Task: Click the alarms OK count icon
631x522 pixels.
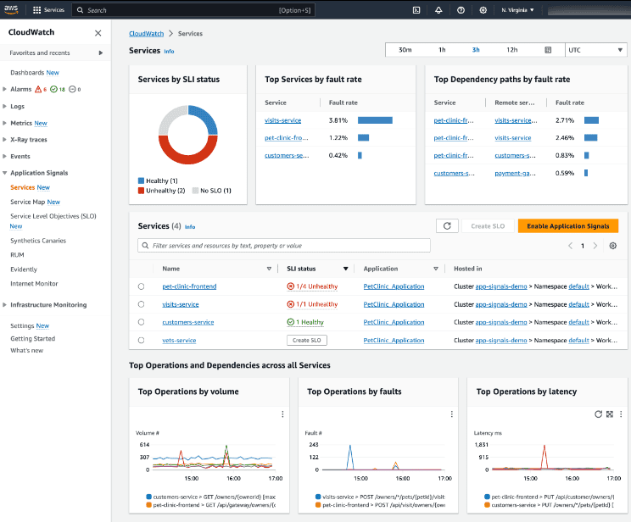Action: (53, 89)
